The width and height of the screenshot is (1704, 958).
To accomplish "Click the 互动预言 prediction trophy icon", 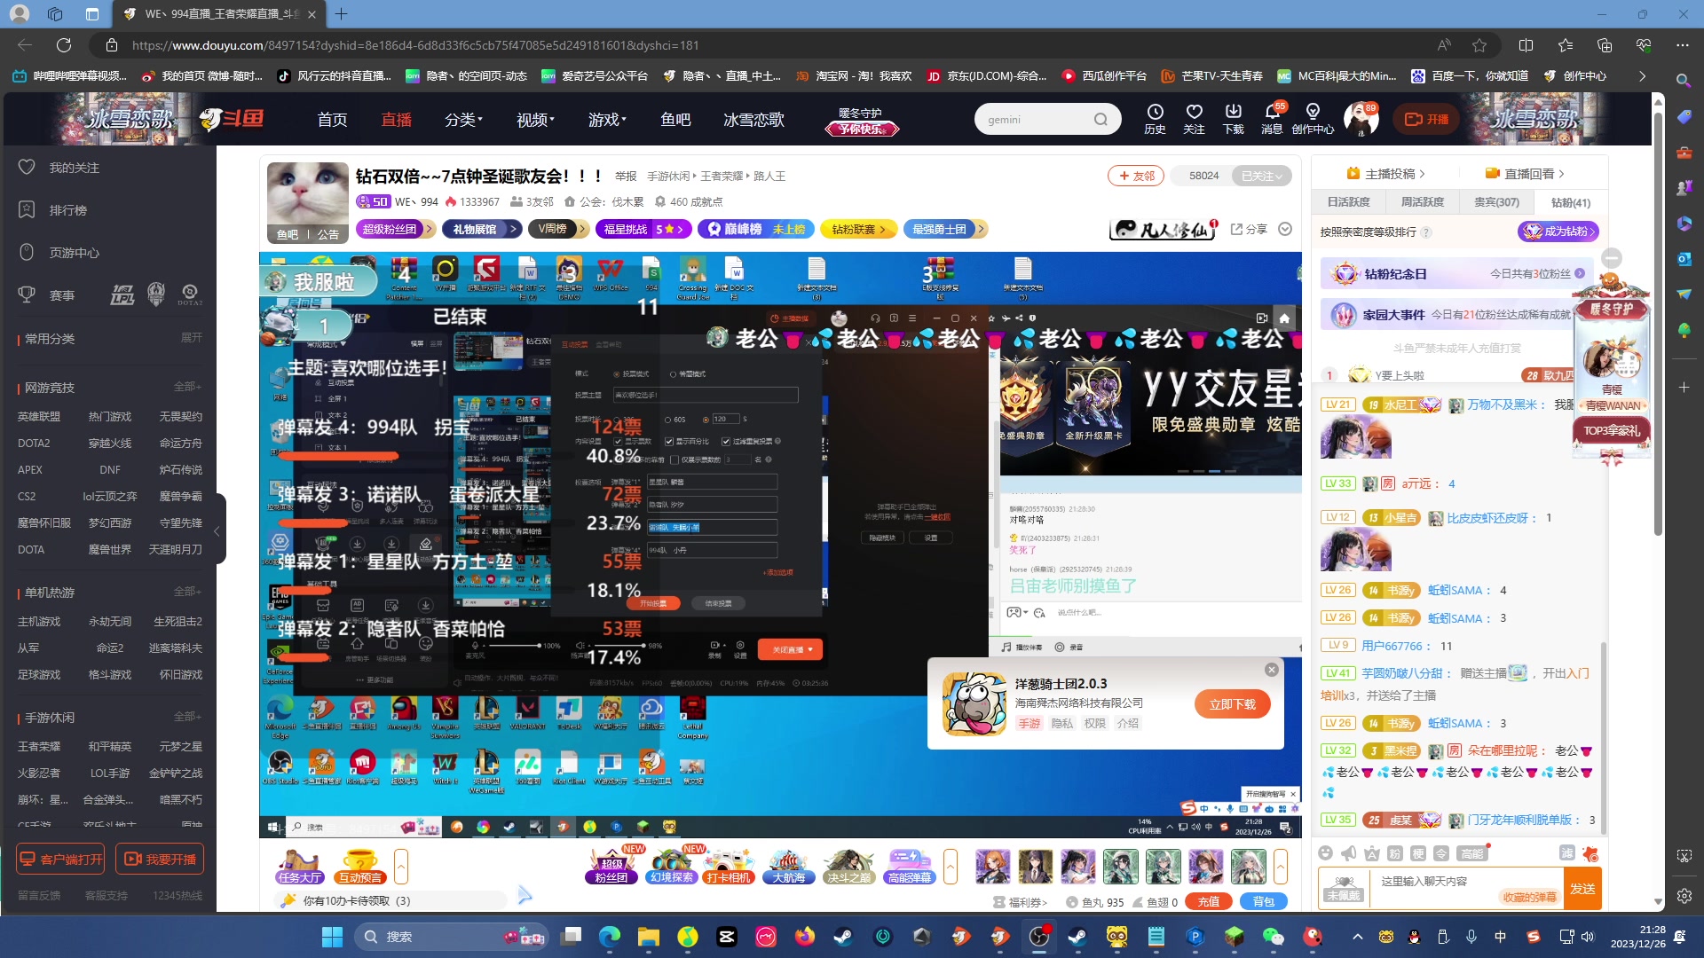I will tap(359, 867).
